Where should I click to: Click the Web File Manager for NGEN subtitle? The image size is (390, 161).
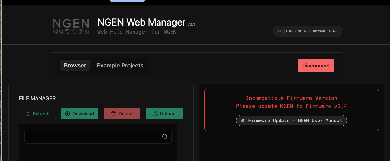137,32
